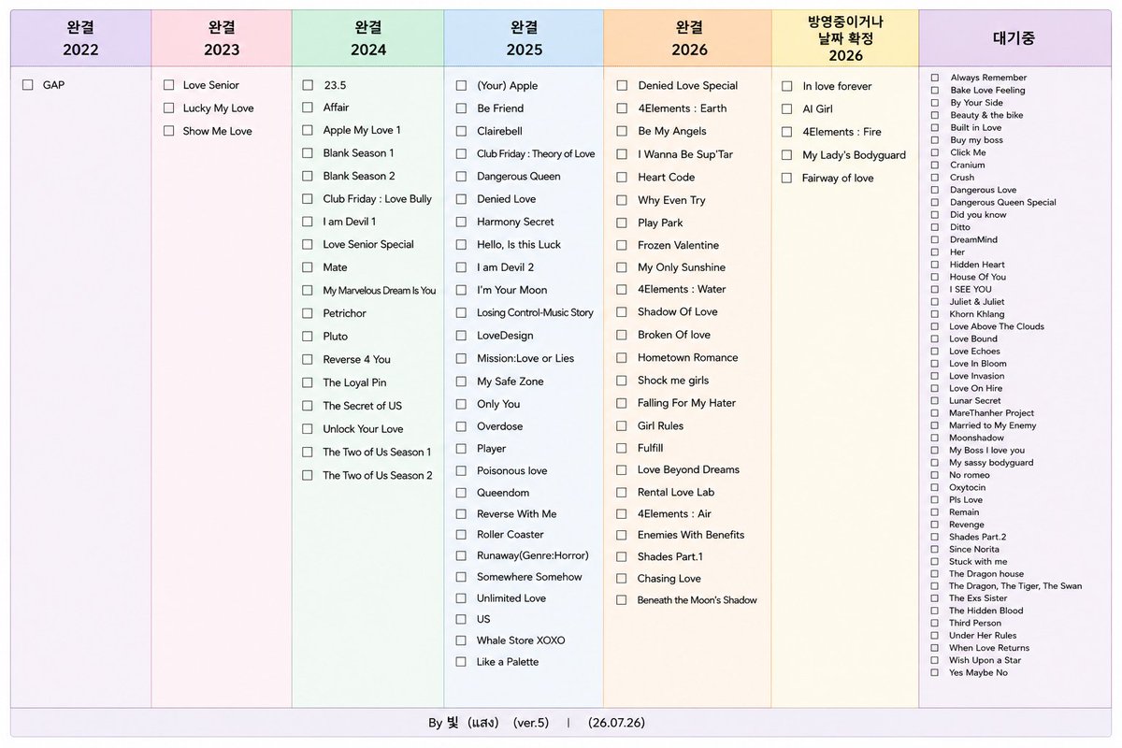This screenshot has width=1122, height=748.
Task: Check the Denied Love Special box
Action: point(622,85)
